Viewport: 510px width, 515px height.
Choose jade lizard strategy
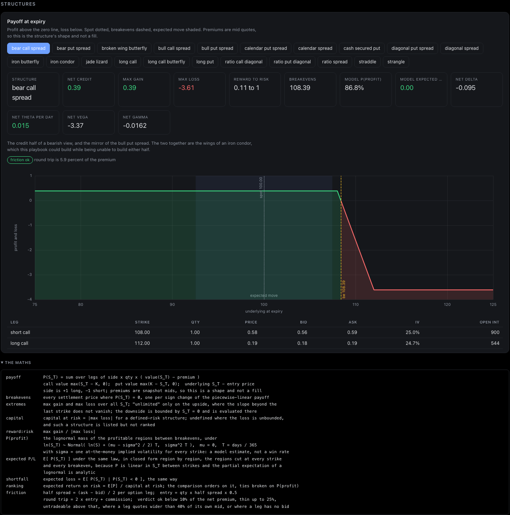pyautogui.click(x=97, y=62)
